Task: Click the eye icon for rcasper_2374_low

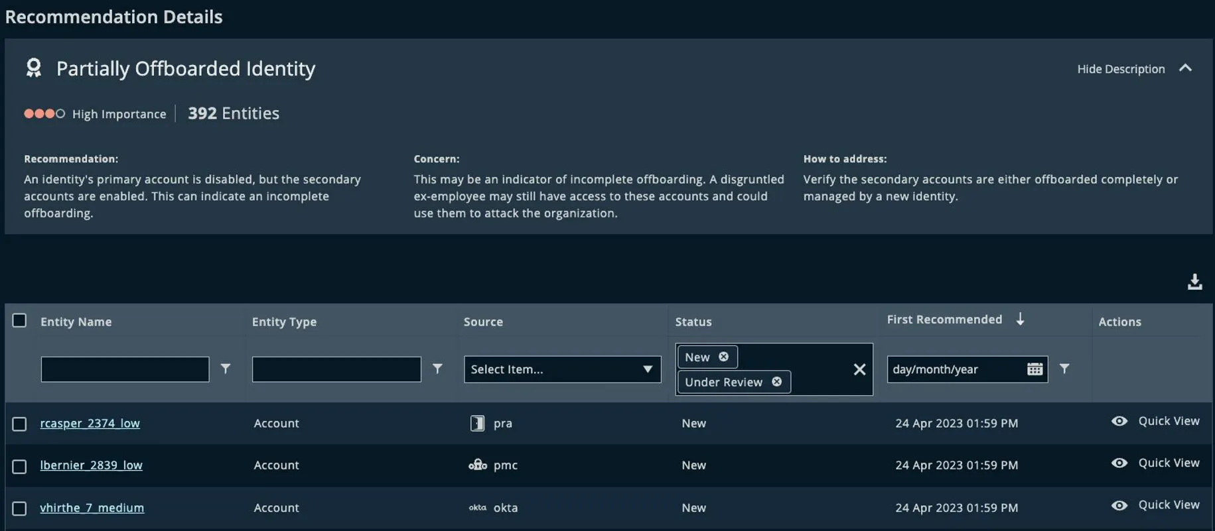Action: click(x=1119, y=421)
